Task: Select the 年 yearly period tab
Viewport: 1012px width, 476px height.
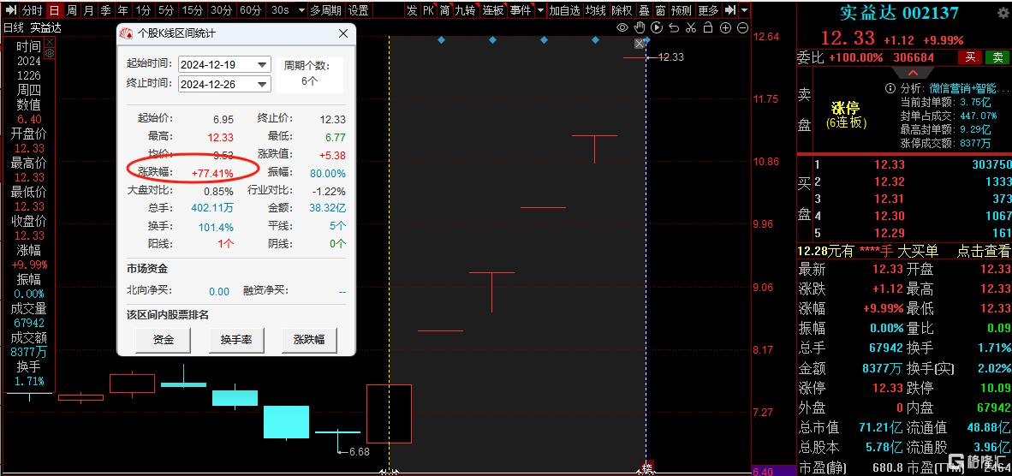Action: click(122, 10)
